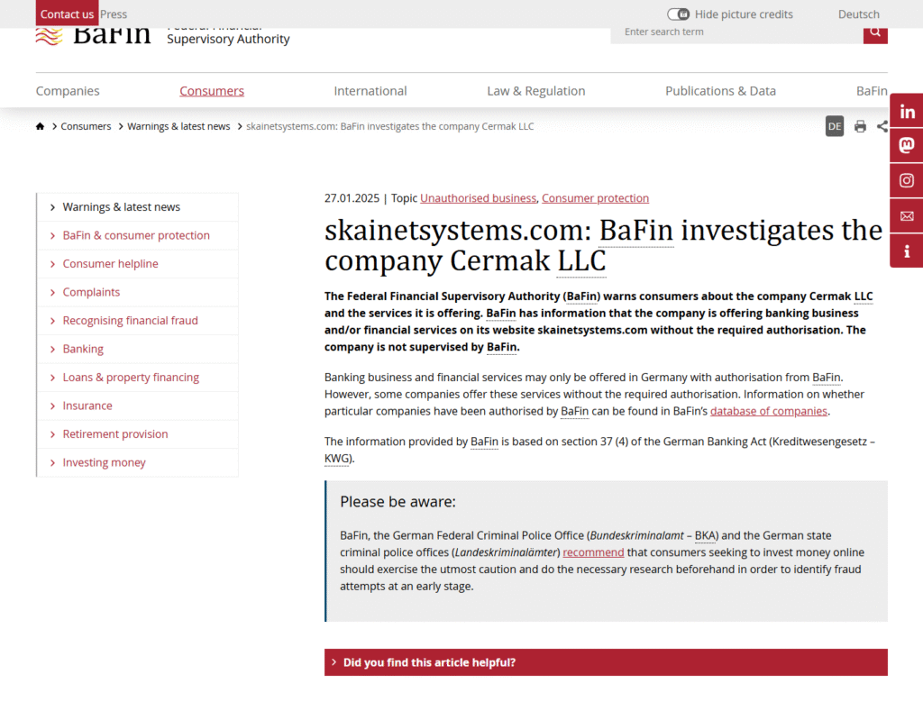Click the Contact us button

[67, 14]
